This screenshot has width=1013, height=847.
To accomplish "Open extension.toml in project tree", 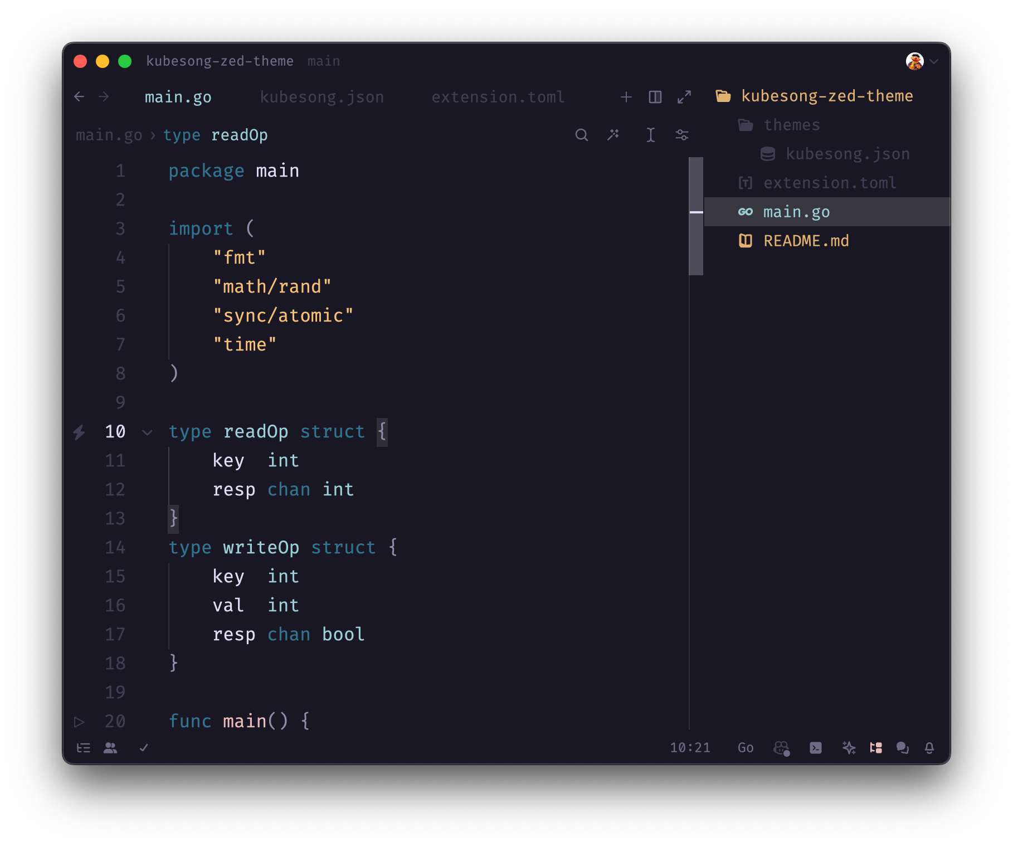I will [827, 183].
